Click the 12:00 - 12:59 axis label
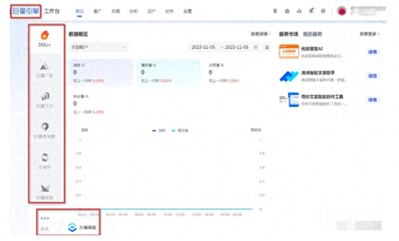 174,215
